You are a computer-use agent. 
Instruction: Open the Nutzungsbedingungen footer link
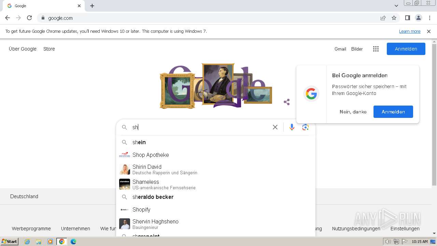(356, 229)
